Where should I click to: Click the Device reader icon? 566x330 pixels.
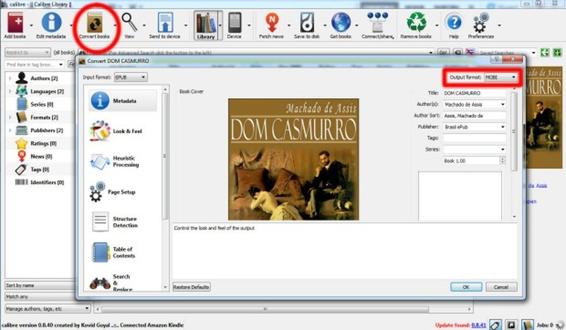coord(234,22)
